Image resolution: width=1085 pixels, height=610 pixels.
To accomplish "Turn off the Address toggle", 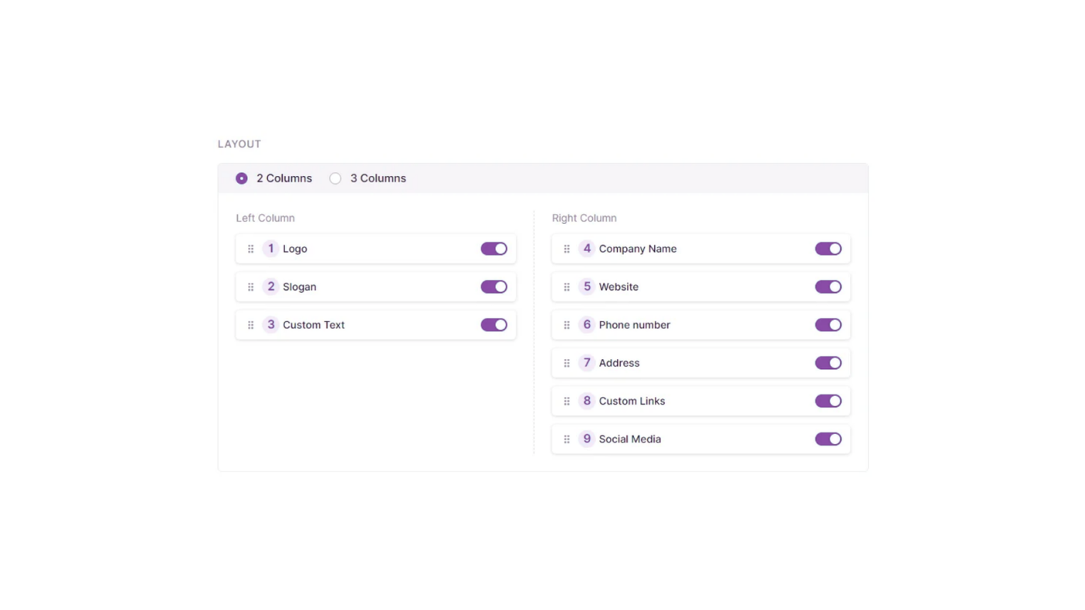I will click(828, 363).
